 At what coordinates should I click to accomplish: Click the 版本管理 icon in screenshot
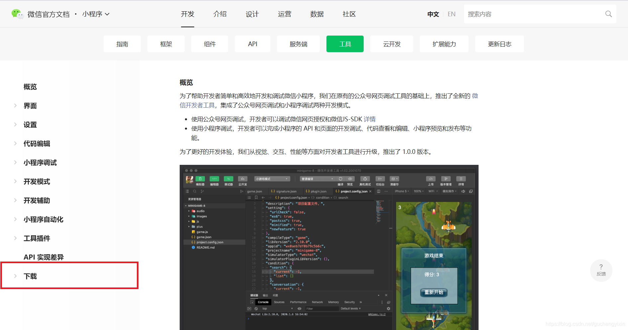point(446,179)
